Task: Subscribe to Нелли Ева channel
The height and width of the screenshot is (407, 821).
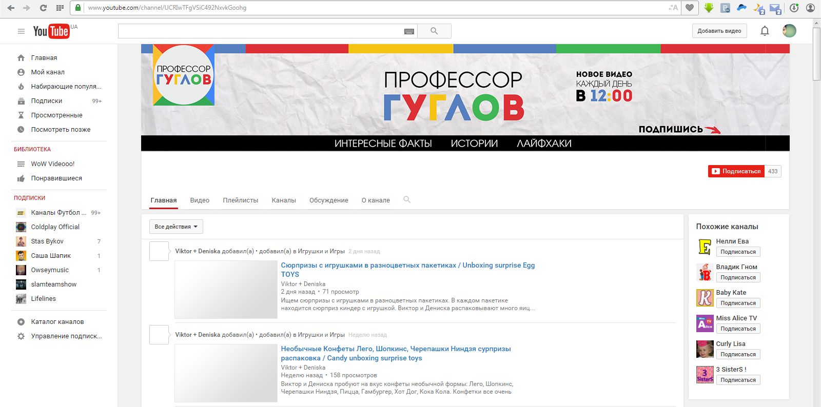Action: pyautogui.click(x=738, y=252)
